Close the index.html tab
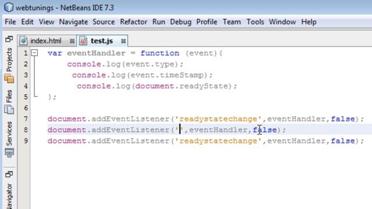The height and width of the screenshot is (209, 372). pyautogui.click(x=72, y=41)
